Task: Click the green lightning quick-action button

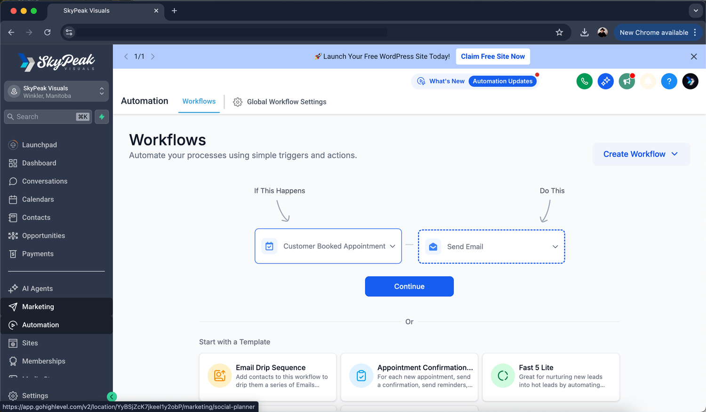Action: (x=102, y=117)
